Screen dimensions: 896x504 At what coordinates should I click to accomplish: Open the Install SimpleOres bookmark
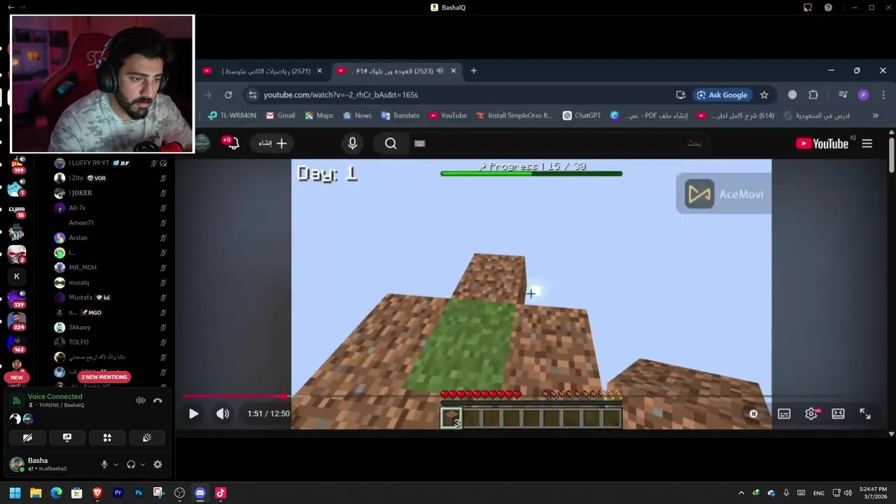(x=514, y=115)
